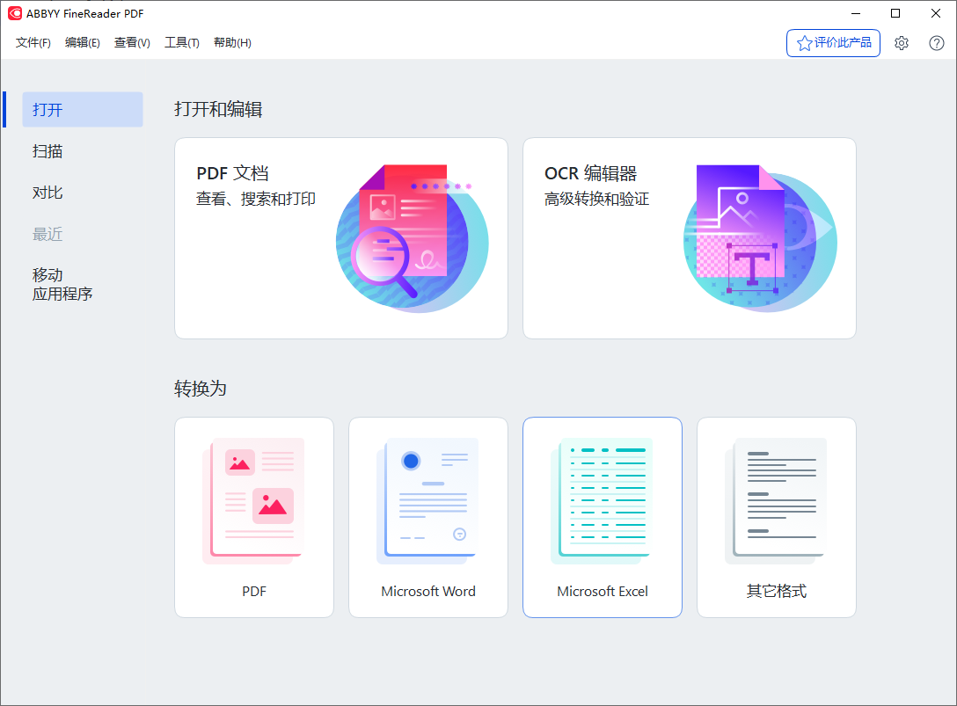Open the 文件(F) menu
The image size is (957, 706).
point(33,43)
